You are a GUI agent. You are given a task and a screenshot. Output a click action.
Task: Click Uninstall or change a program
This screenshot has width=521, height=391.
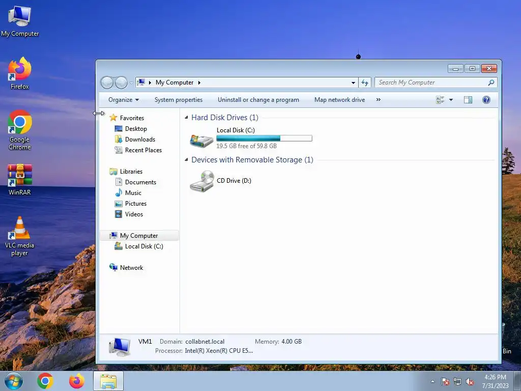258,100
